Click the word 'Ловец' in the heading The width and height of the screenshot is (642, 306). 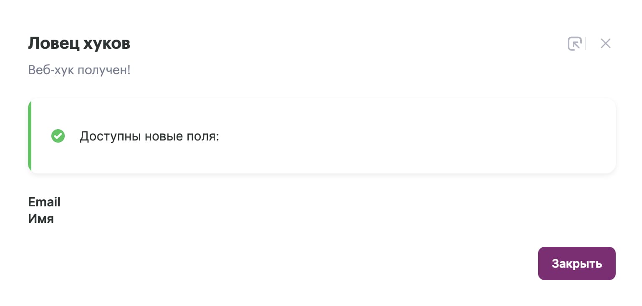pos(53,43)
